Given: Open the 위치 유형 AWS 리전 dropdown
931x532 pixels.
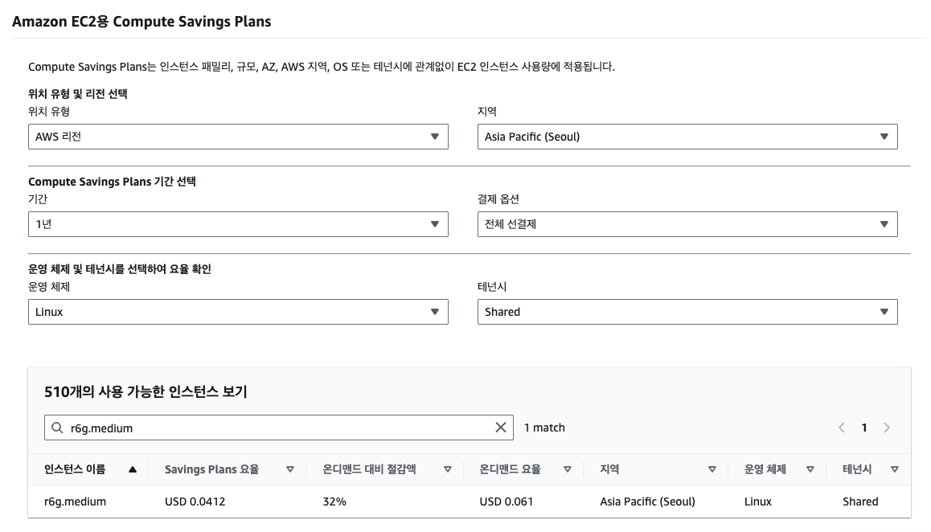Looking at the screenshot, I should coord(238,137).
